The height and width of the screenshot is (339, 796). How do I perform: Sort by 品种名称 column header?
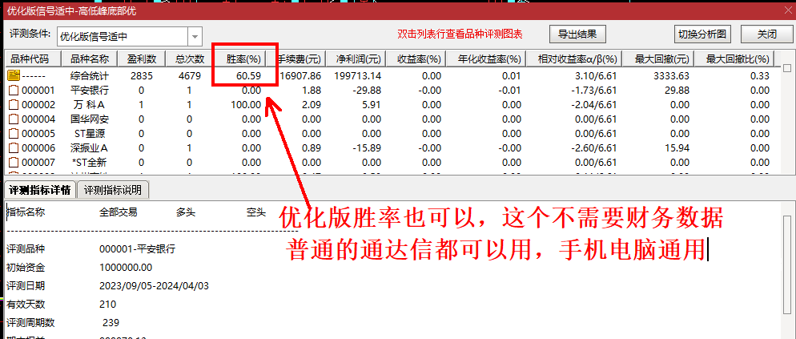[90, 59]
